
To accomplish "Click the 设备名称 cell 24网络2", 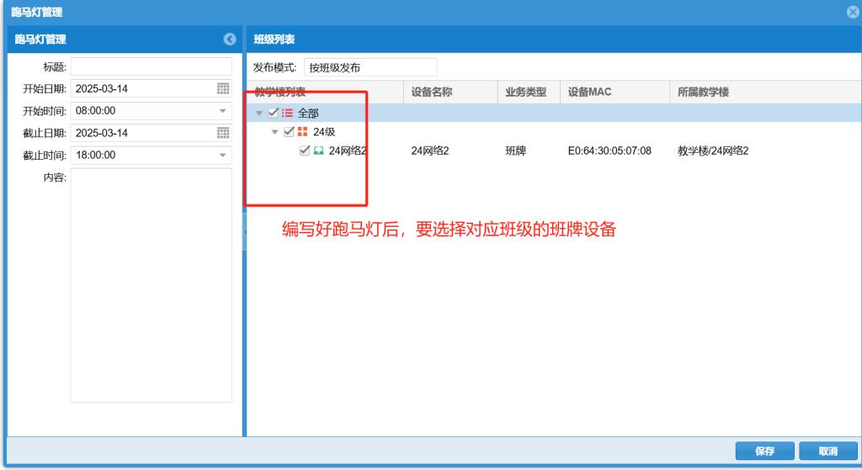I will 430,151.
